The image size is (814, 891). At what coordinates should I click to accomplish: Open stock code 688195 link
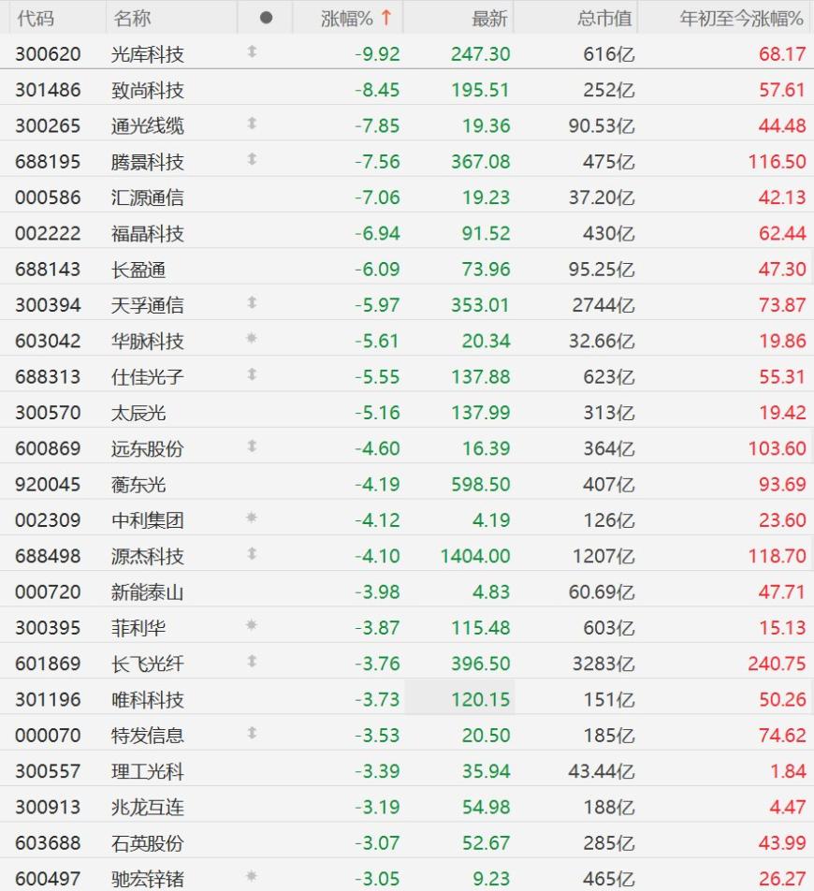click(48, 161)
